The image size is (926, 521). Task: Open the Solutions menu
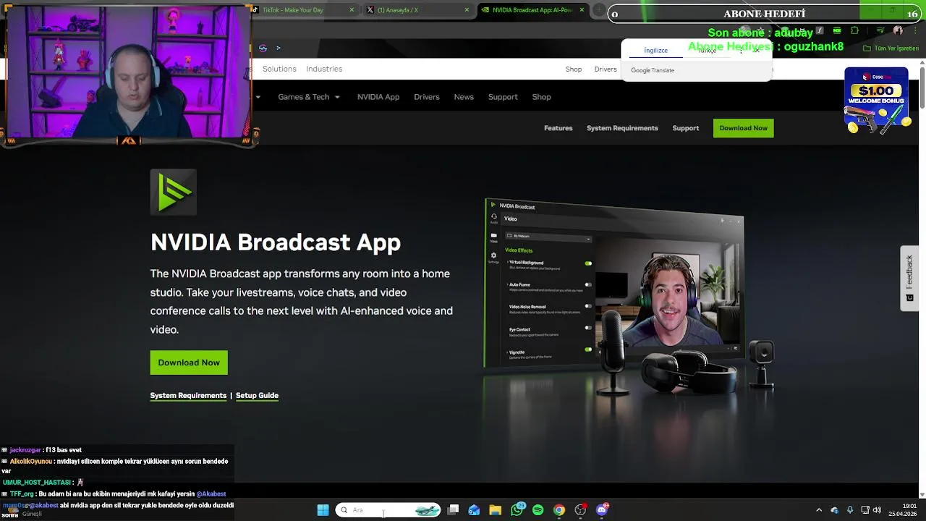[279, 69]
